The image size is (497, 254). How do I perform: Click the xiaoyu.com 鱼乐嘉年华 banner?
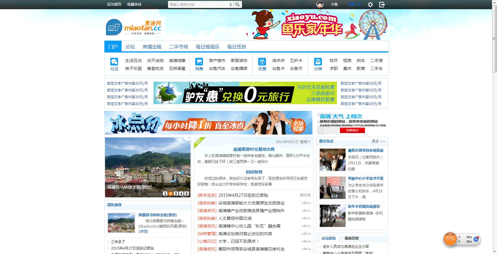(x=317, y=25)
